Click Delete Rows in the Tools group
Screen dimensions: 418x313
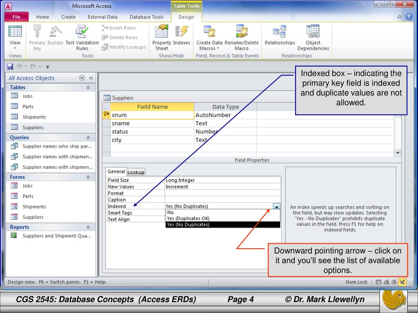[119, 37]
